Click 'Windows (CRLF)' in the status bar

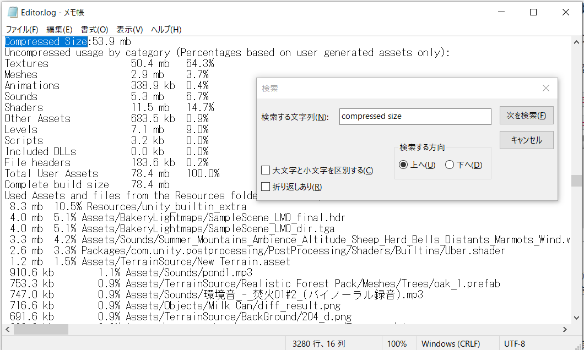pos(451,344)
